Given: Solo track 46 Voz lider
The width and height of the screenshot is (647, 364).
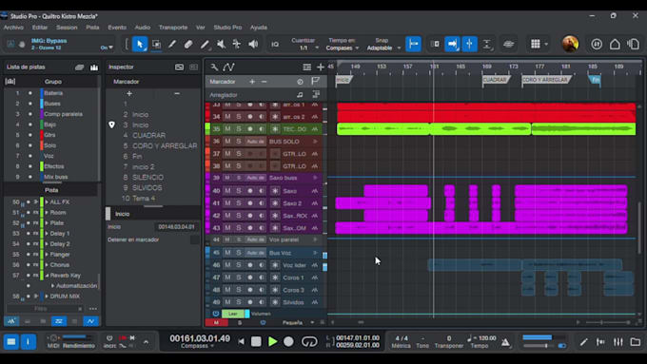Looking at the screenshot, I should point(239,265).
